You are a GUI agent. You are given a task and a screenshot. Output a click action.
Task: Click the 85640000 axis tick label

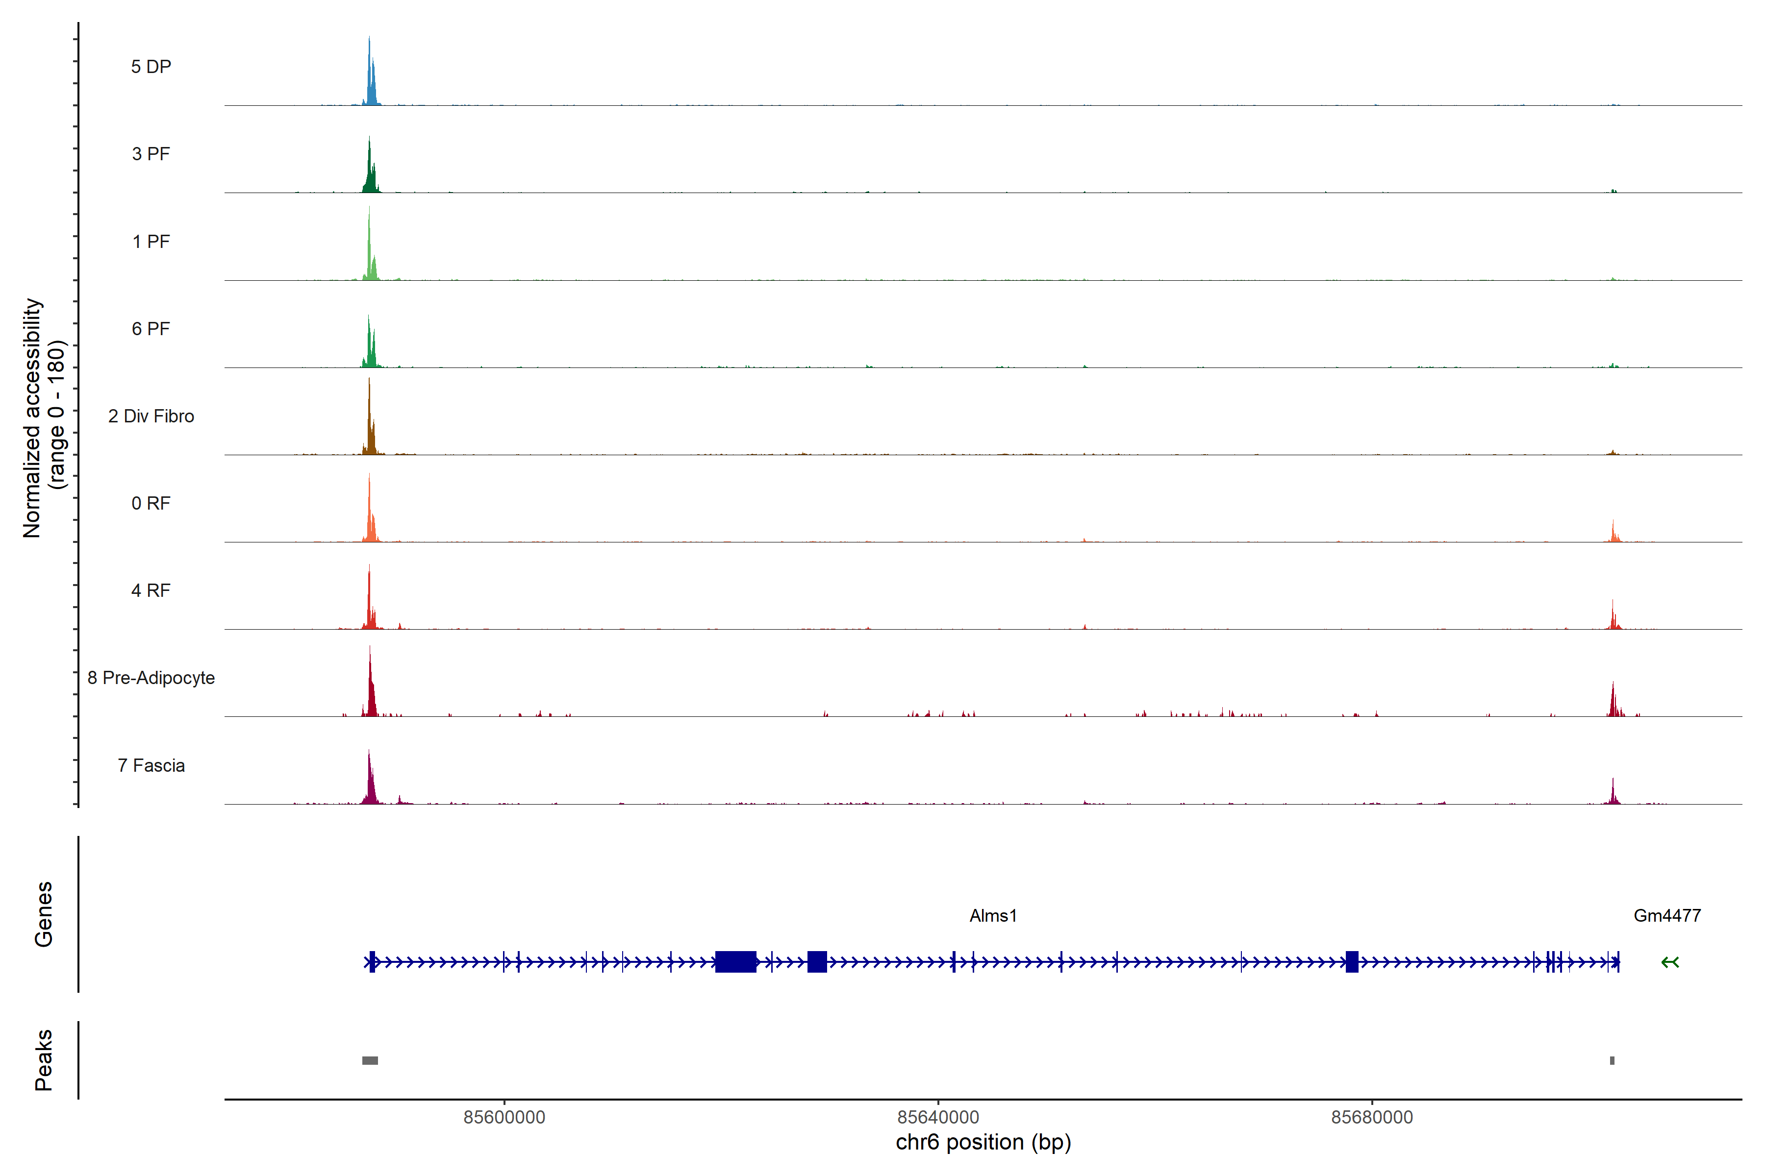tap(938, 1118)
